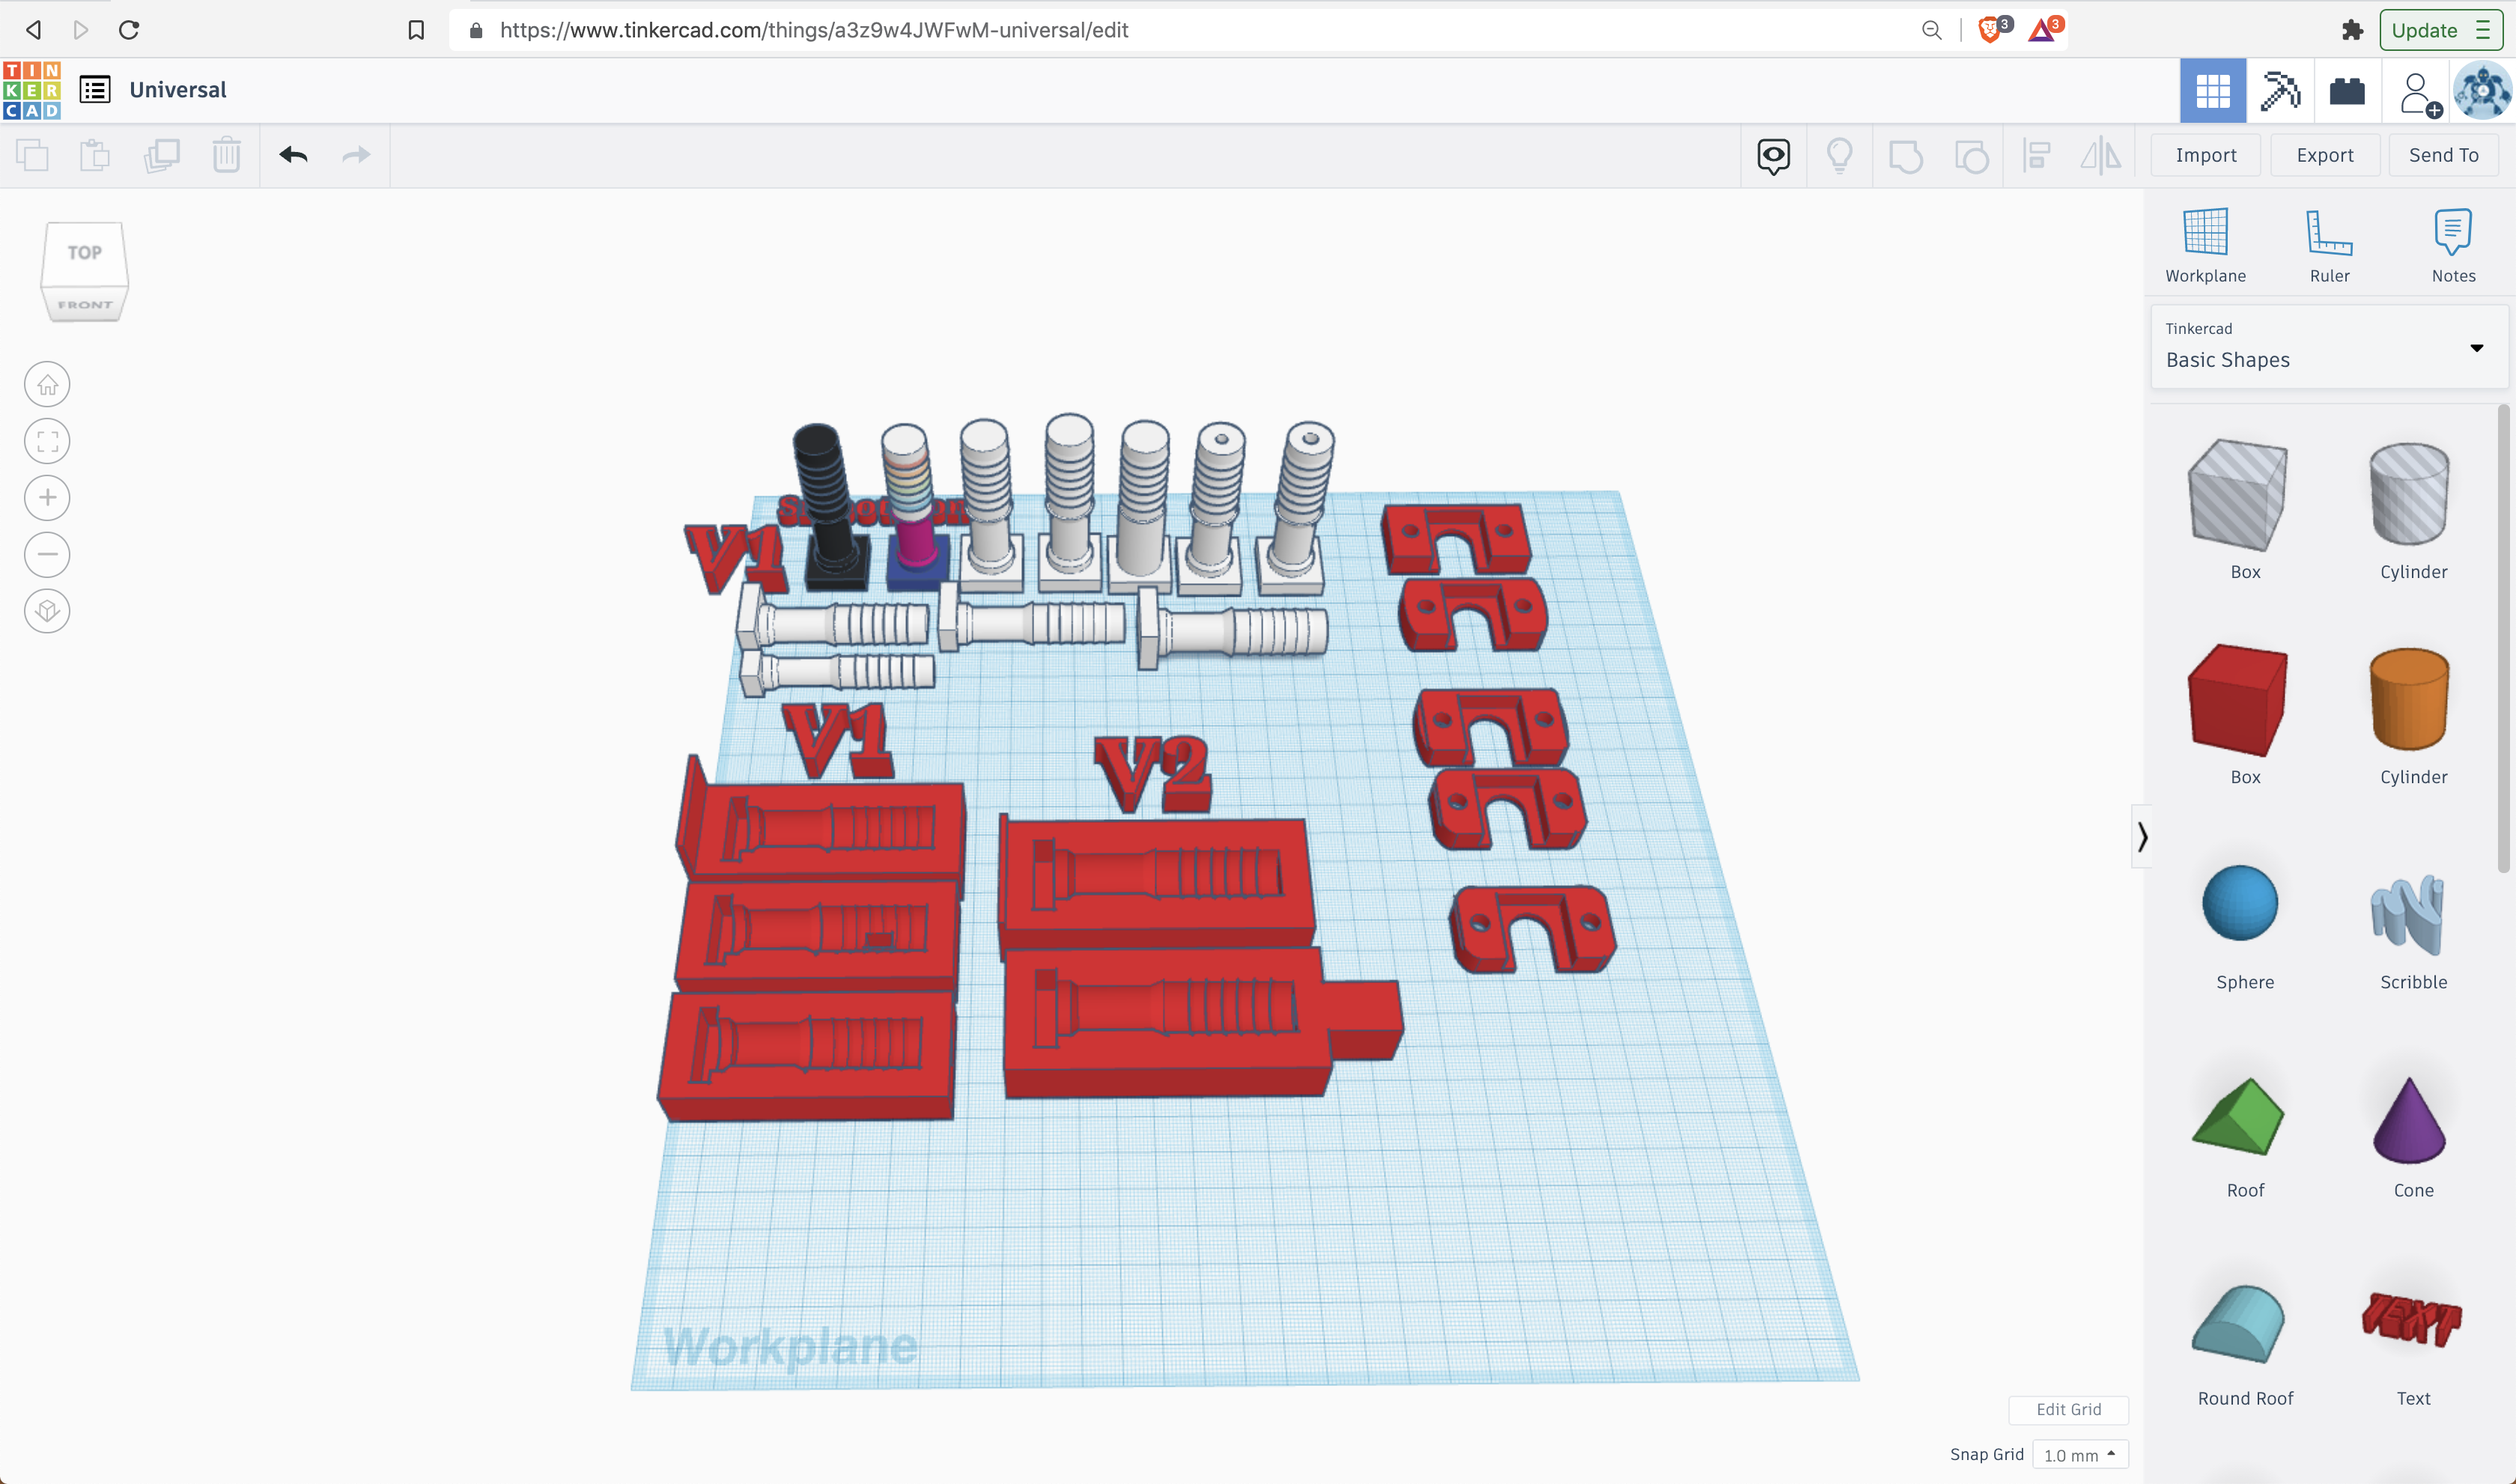
Task: Click the Edit Grid button
Action: [2068, 1409]
